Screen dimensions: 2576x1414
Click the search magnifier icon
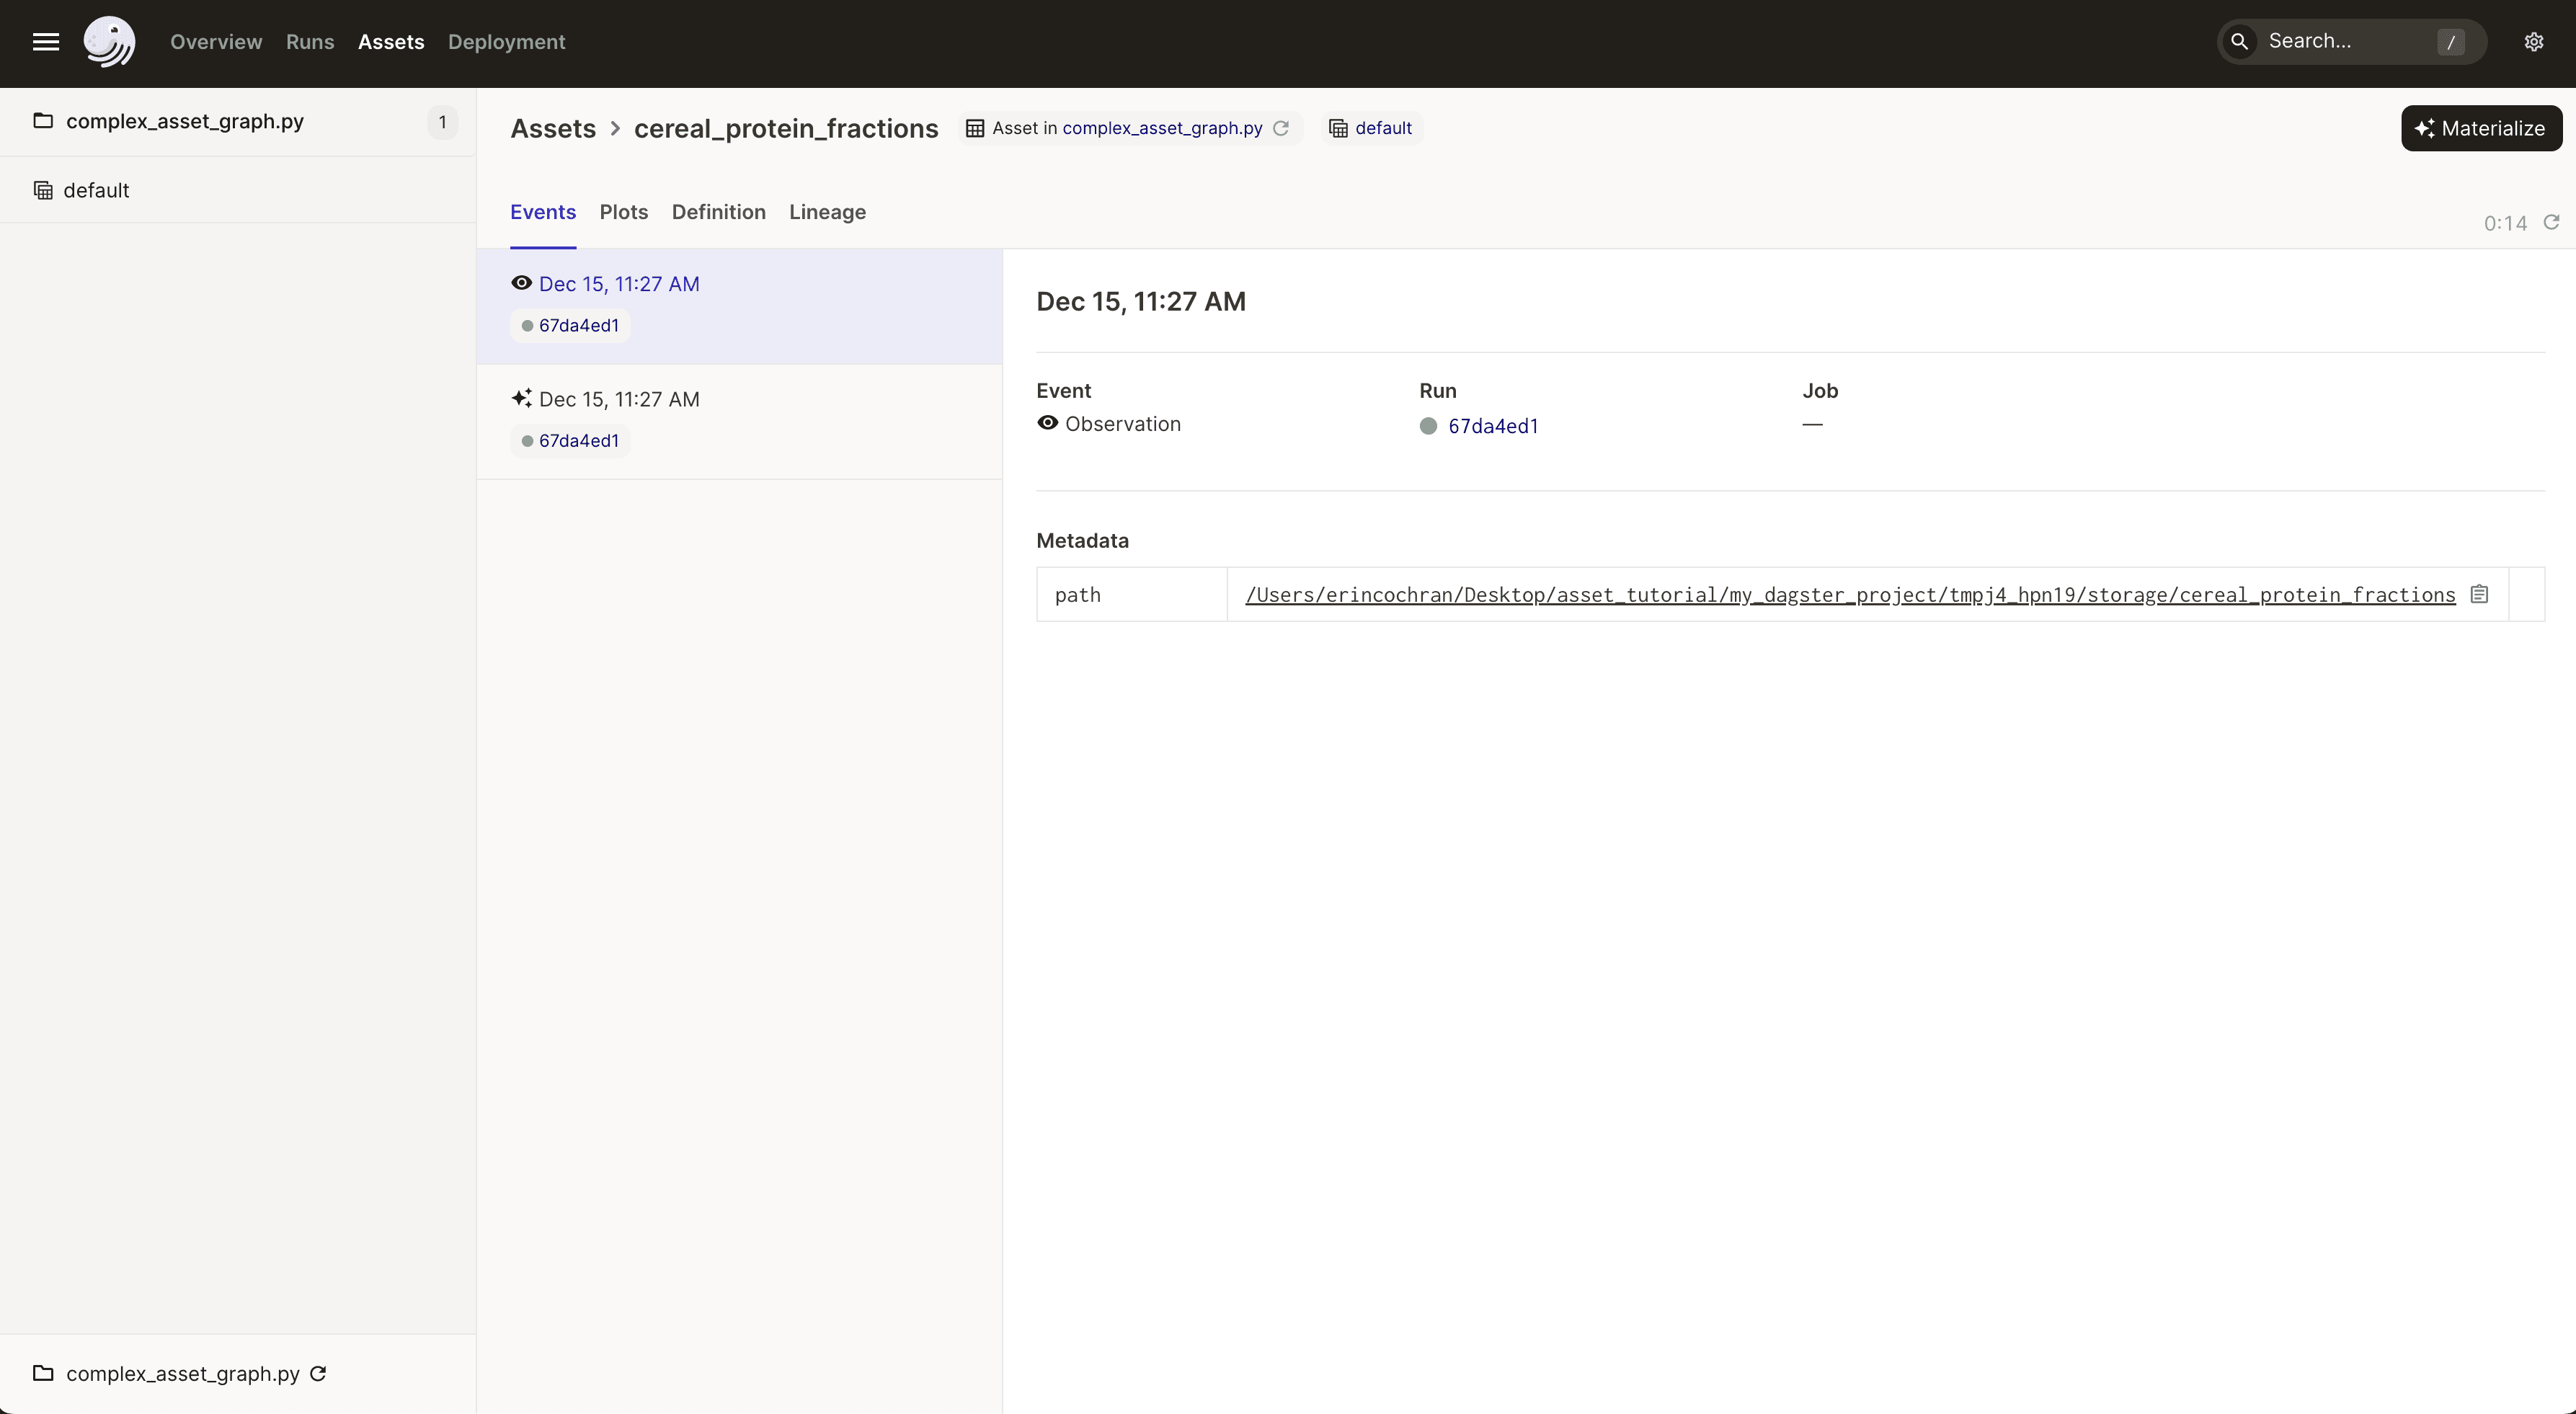tap(2240, 41)
